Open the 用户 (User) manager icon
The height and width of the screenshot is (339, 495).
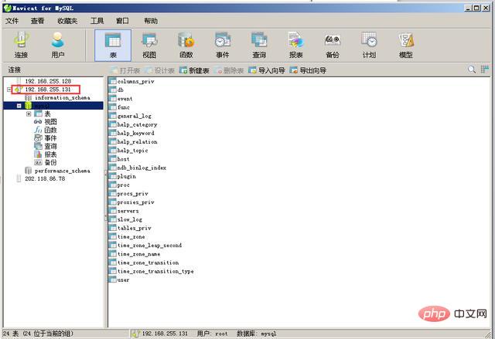click(58, 45)
